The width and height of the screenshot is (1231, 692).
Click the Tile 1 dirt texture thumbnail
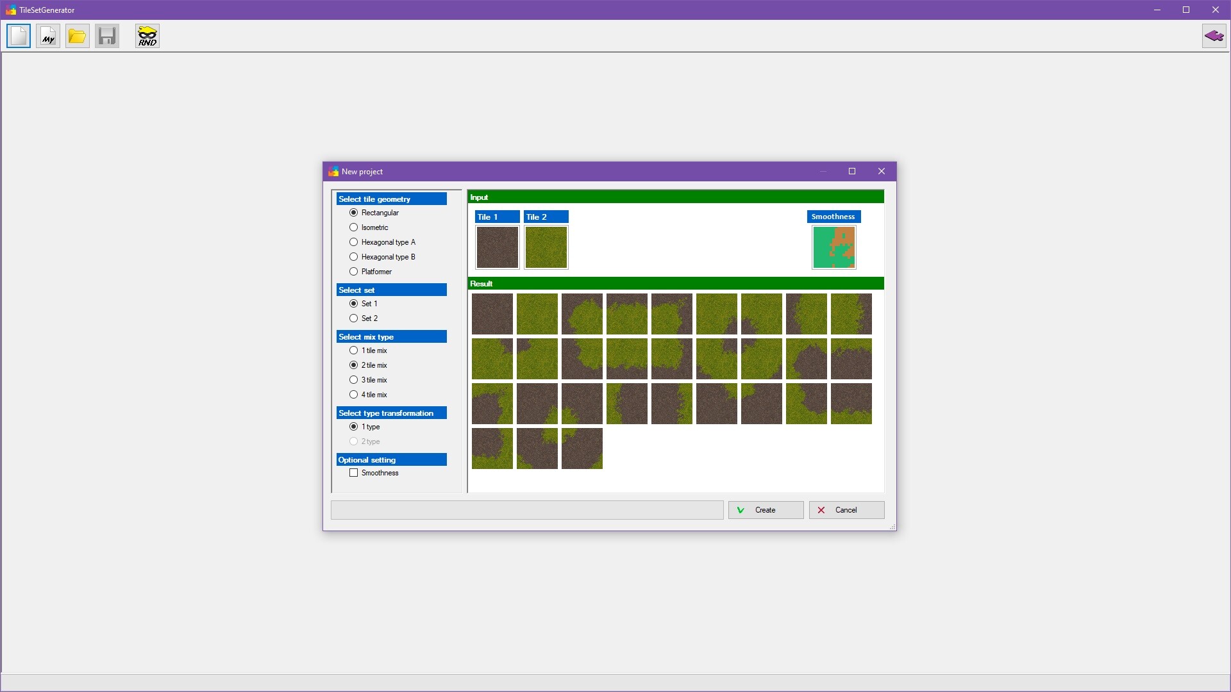click(x=498, y=247)
